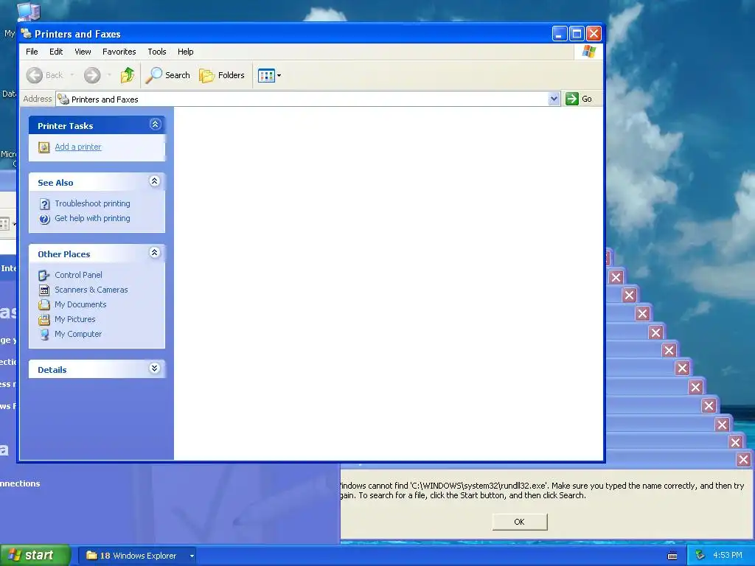This screenshot has width=755, height=566.
Task: Collapse the See Also panel
Action: 155,181
